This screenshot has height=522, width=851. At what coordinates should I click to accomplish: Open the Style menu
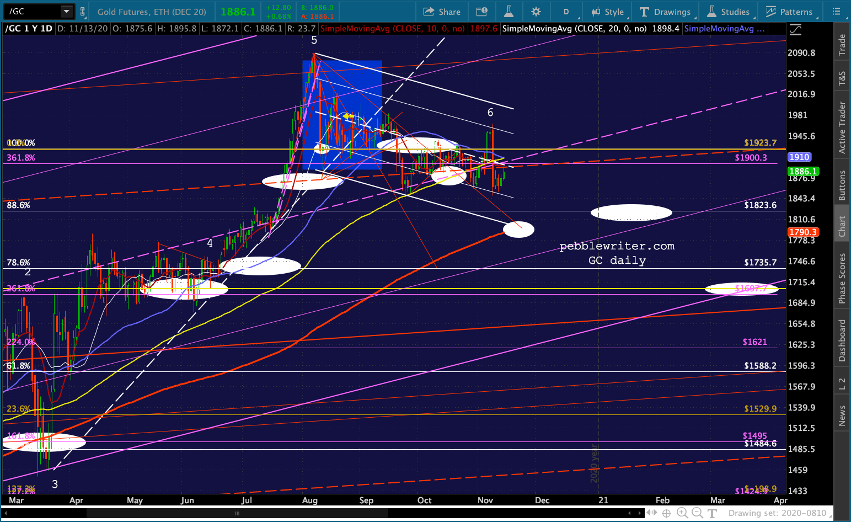click(x=607, y=12)
